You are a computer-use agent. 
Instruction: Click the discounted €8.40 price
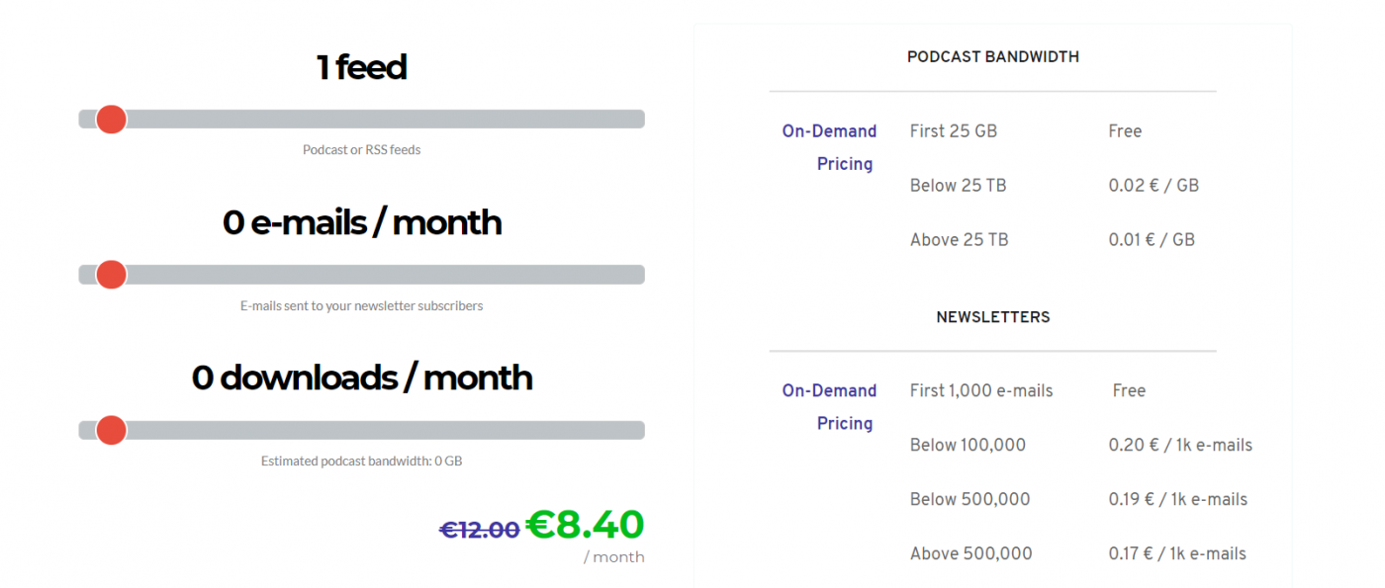(585, 525)
